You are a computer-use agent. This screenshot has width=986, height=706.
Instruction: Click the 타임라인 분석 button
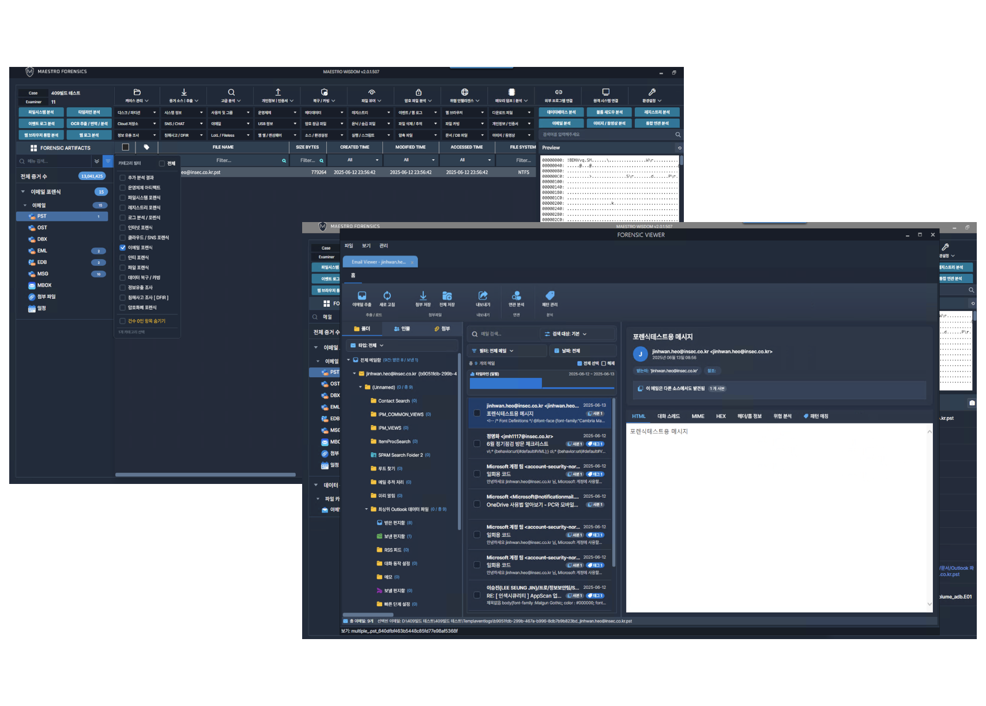click(x=89, y=112)
